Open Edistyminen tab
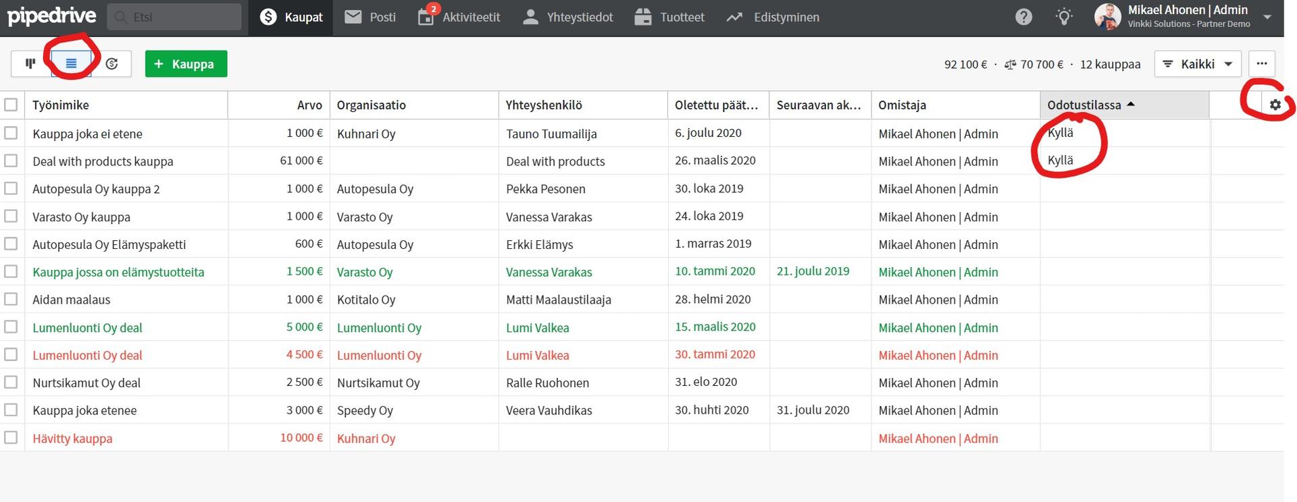Viewport: 1297px width, 502px height. click(773, 17)
